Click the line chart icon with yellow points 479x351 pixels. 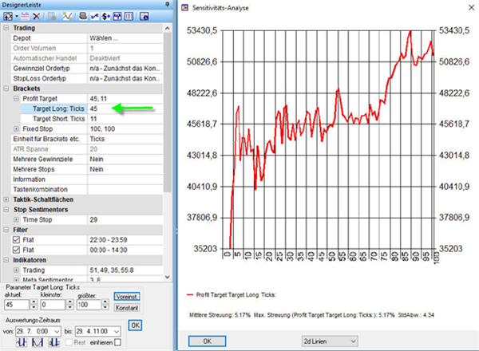[x=67, y=16]
